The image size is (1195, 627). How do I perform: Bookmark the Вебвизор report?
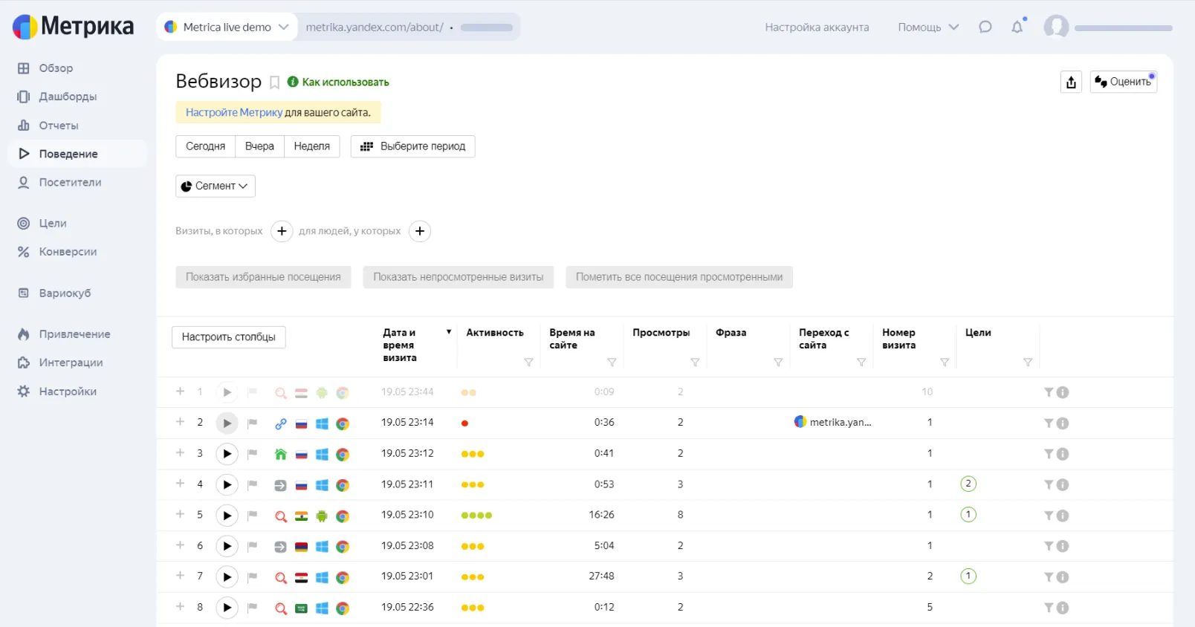(274, 82)
